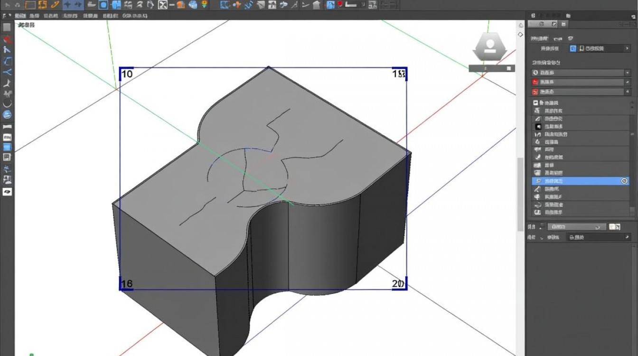Click the orange house icon in top toolbar
638x356 pixels.
(180, 5)
